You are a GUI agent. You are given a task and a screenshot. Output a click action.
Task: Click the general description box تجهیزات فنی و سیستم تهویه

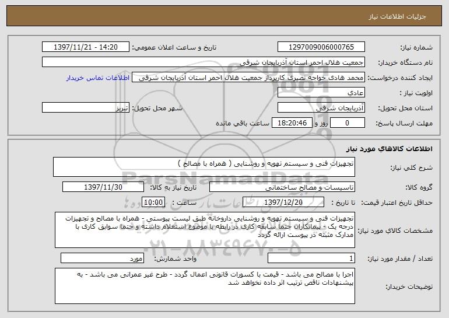tap(204, 167)
